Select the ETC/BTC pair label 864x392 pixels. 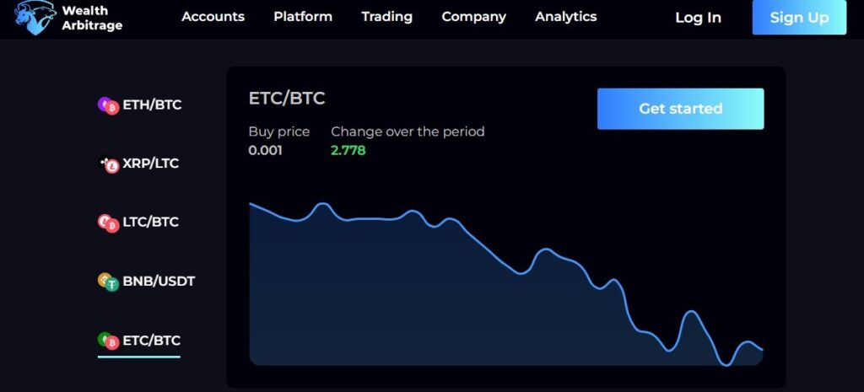(x=152, y=341)
